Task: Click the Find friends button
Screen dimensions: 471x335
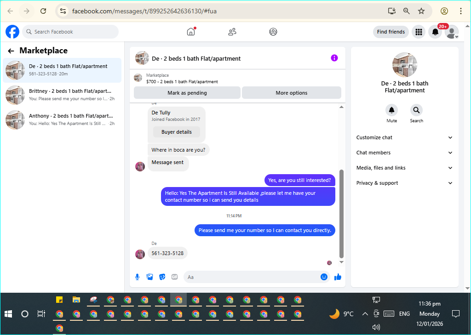Action: 391,32
